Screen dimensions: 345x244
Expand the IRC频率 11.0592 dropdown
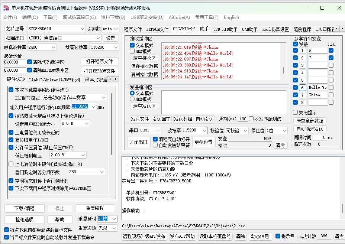(x=94, y=107)
